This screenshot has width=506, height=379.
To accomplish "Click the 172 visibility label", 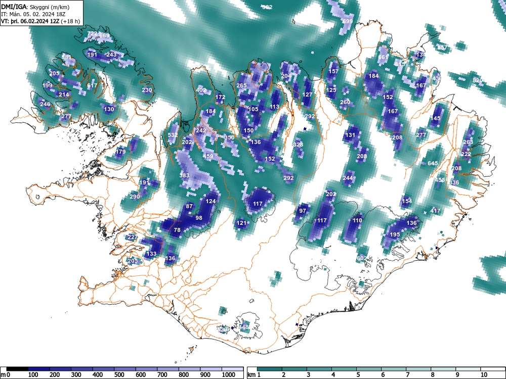I will point(221,97).
